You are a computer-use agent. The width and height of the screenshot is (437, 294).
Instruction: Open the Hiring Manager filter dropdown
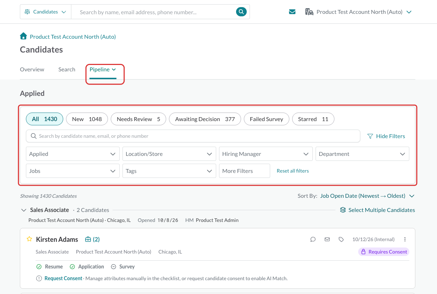pos(266,154)
